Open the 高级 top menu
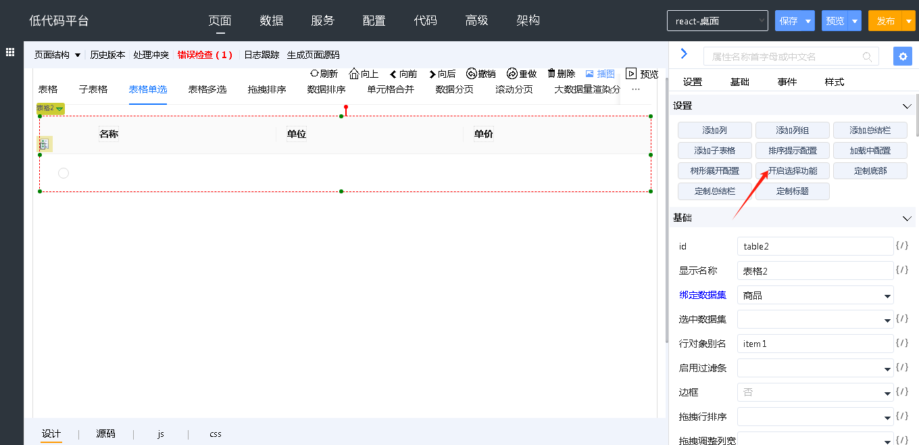 [477, 21]
